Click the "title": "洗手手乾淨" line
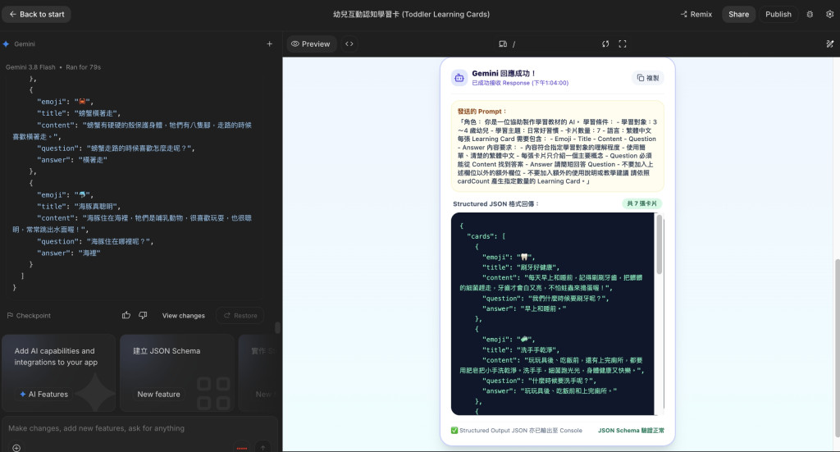The width and height of the screenshot is (840, 452). pos(520,349)
